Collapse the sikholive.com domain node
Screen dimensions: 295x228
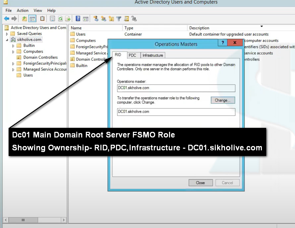7,40
